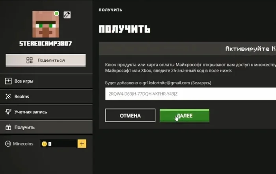This screenshot has height=174, width=276.
Task: Click the Учетная запись account icon
Action: (x=8, y=112)
